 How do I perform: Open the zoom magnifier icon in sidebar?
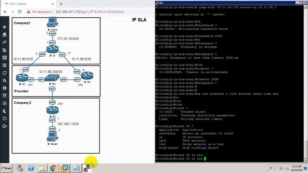[x=4, y=80]
